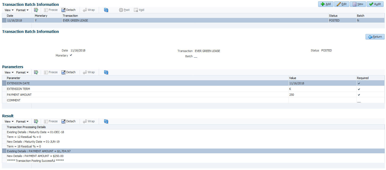Toggle the Batch checkbox in details

[x=195, y=56]
